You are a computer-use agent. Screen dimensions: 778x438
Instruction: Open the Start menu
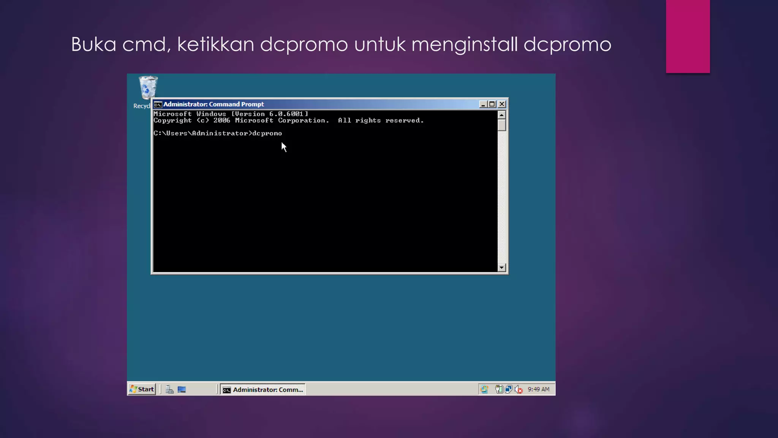point(142,389)
